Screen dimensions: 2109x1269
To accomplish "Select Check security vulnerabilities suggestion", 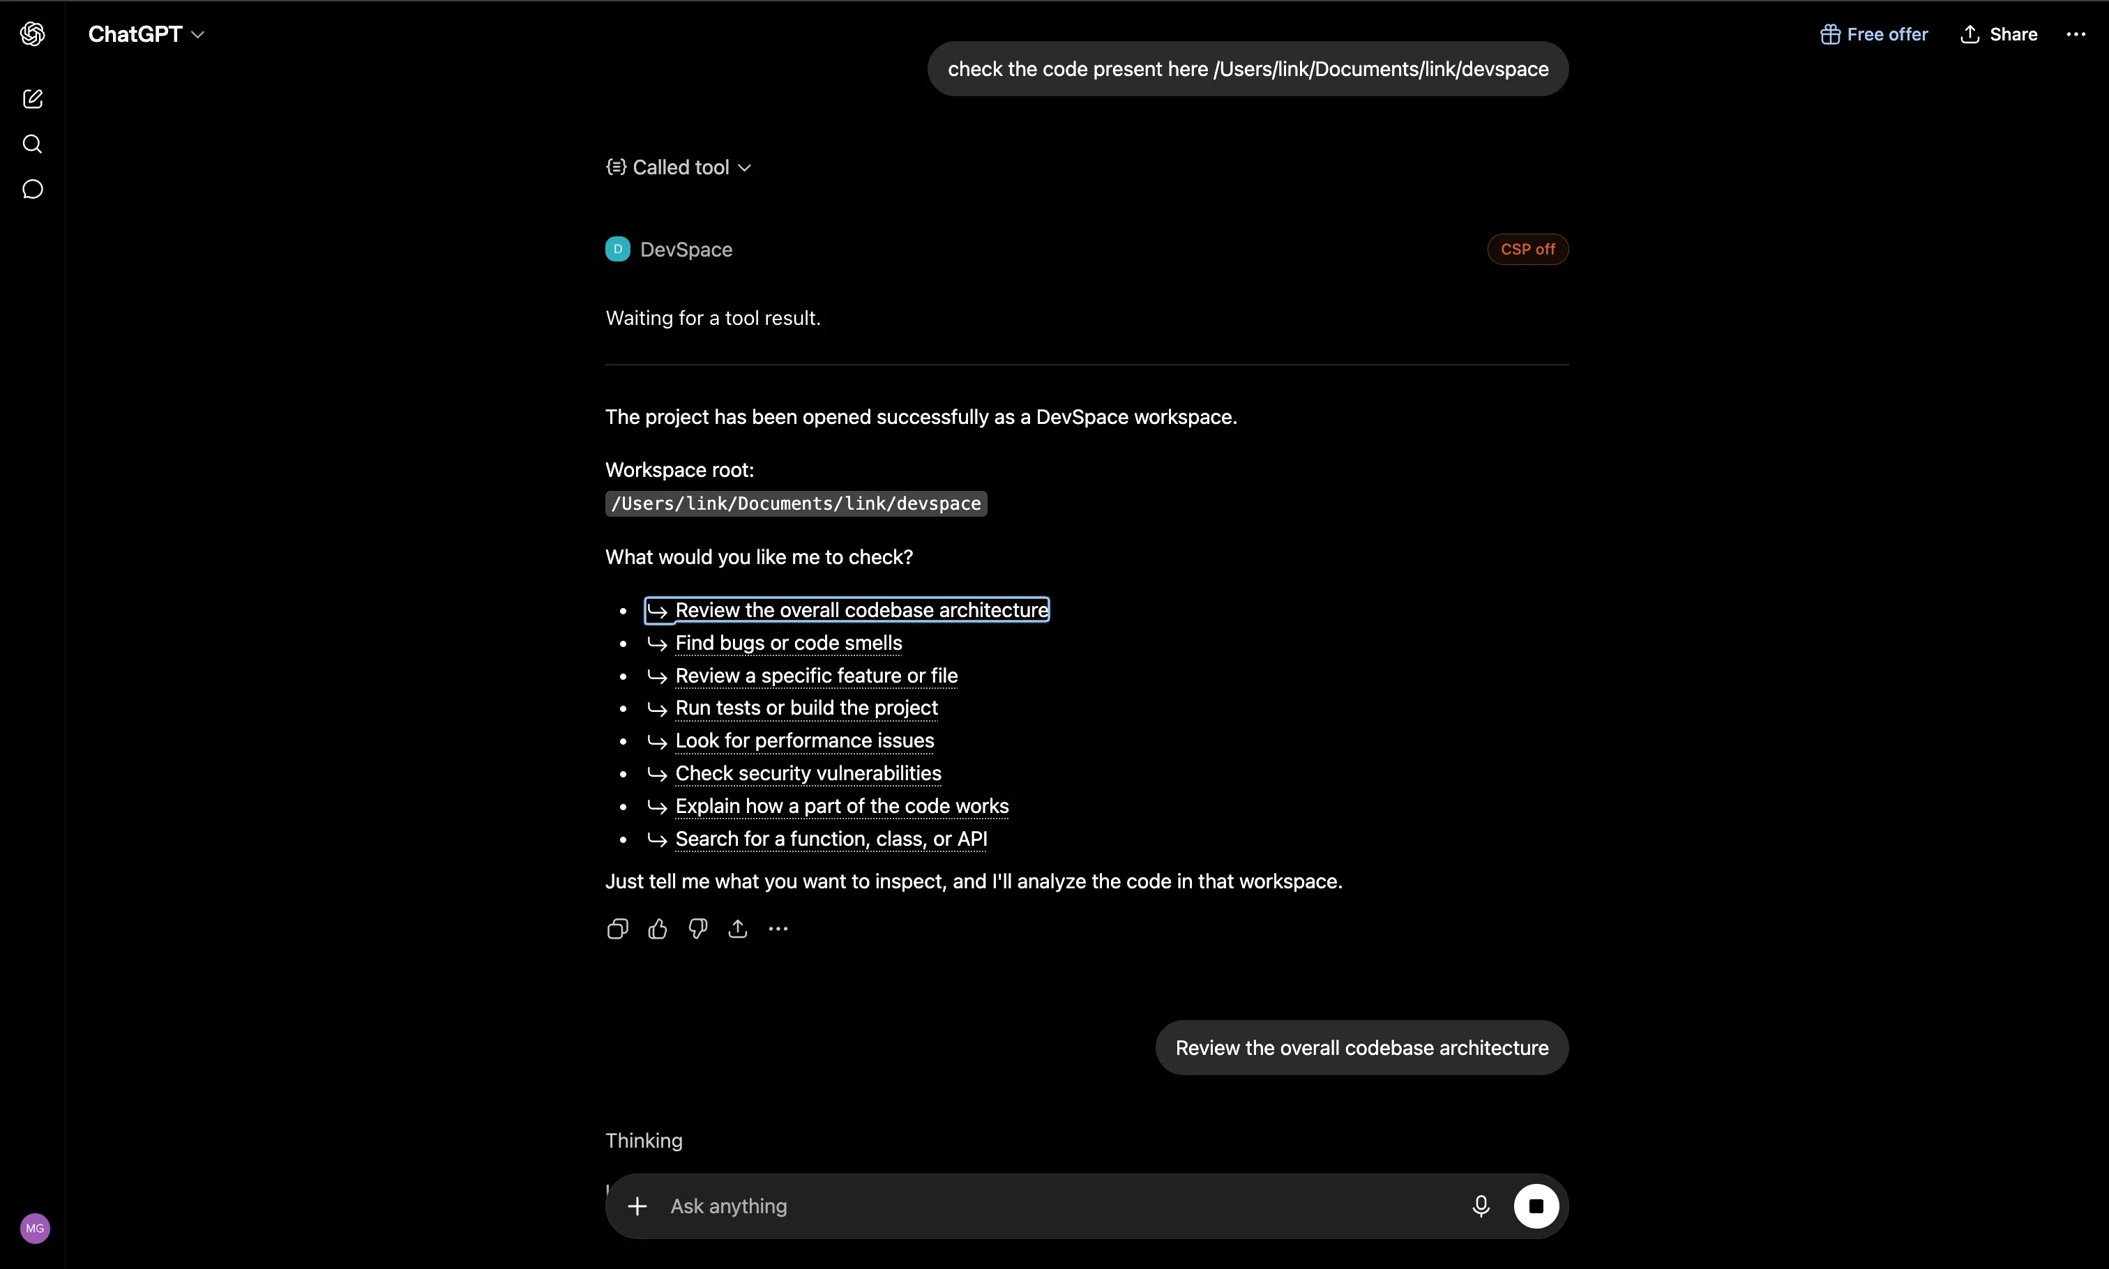I will pos(794,773).
